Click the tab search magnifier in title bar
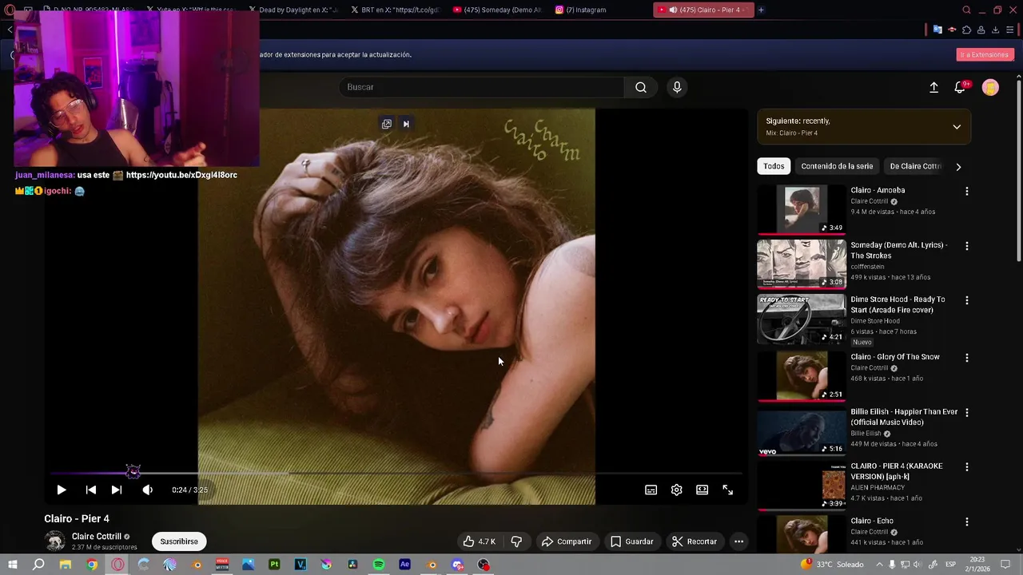 point(966,10)
